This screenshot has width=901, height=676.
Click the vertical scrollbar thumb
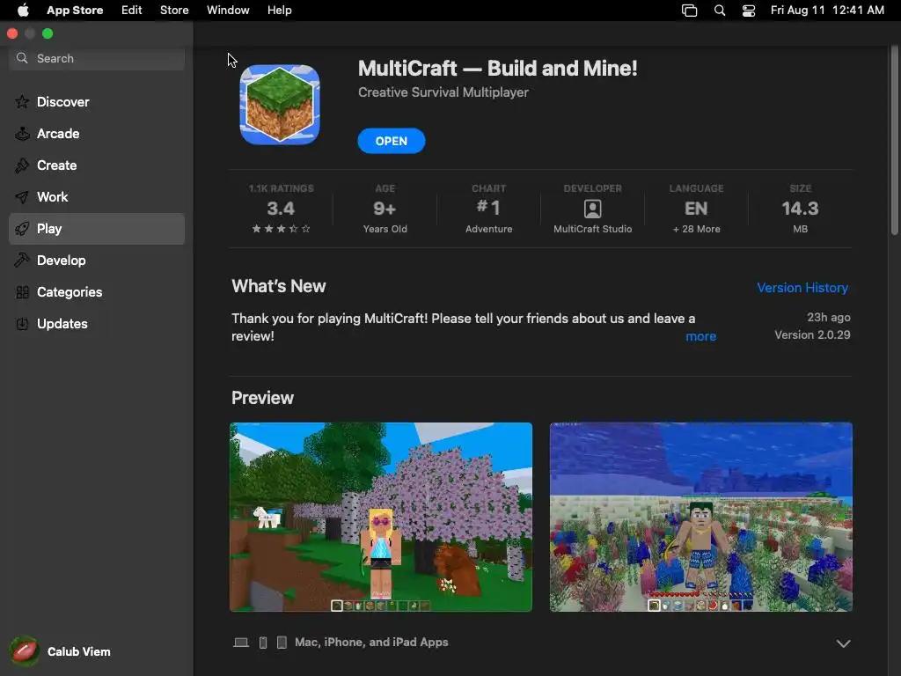895,141
